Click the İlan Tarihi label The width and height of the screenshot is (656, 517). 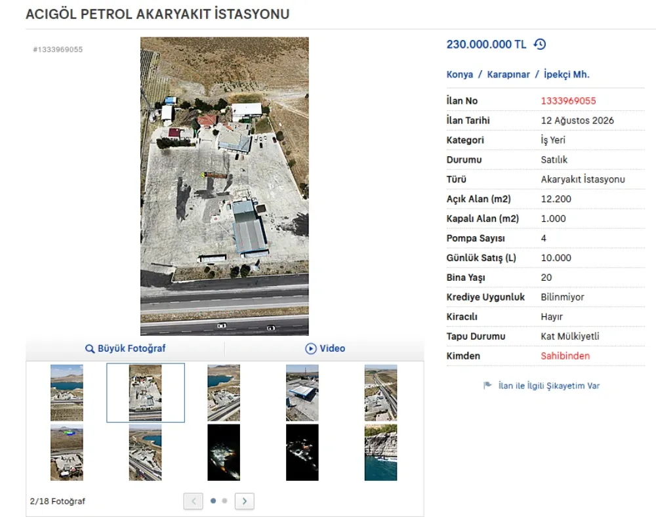[468, 121]
